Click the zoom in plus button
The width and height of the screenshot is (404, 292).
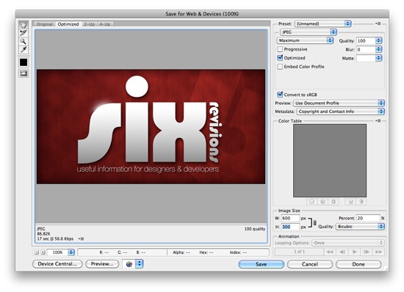click(43, 252)
